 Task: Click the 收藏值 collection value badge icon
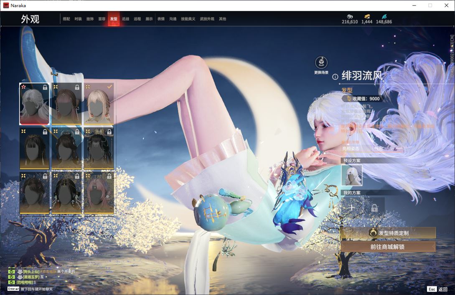[x=348, y=98]
